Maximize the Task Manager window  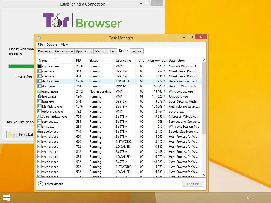[191, 37]
